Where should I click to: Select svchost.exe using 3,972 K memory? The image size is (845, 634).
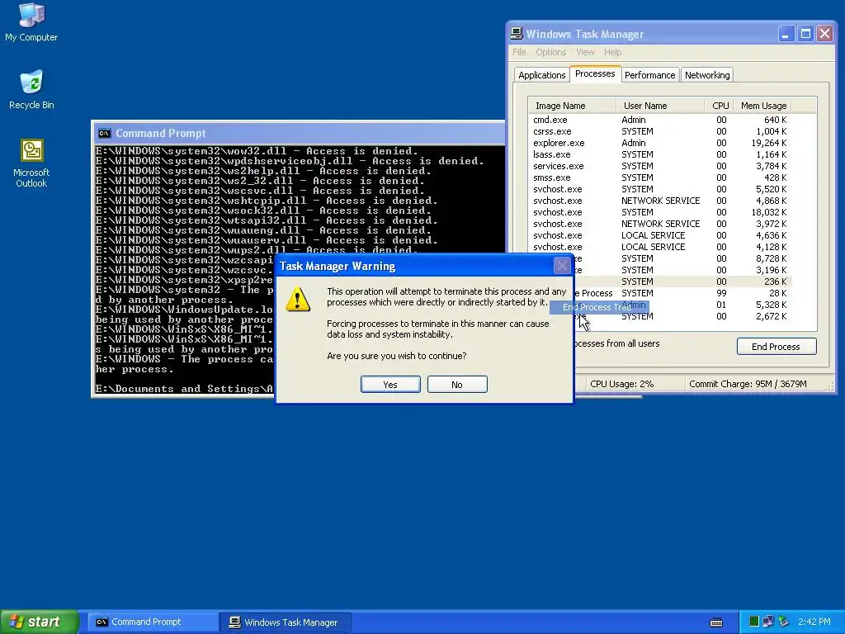click(x=659, y=224)
